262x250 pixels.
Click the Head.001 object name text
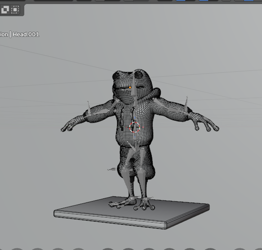(x=26, y=35)
